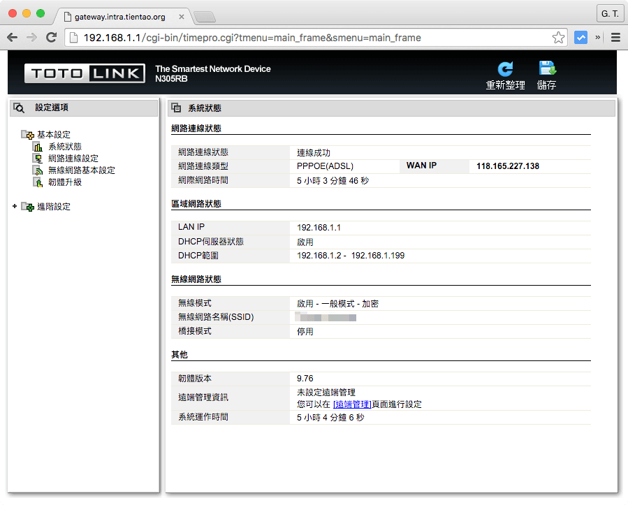Bookmark this page with the star icon
This screenshot has height=505, width=628.
coord(558,38)
